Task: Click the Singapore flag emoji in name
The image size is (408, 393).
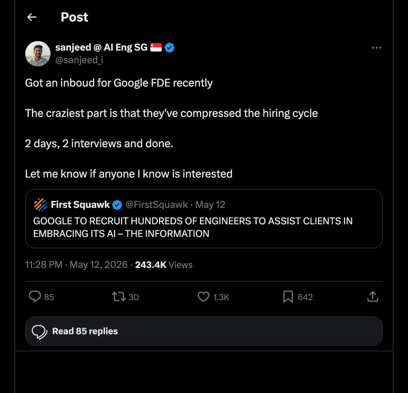Action: (x=156, y=48)
